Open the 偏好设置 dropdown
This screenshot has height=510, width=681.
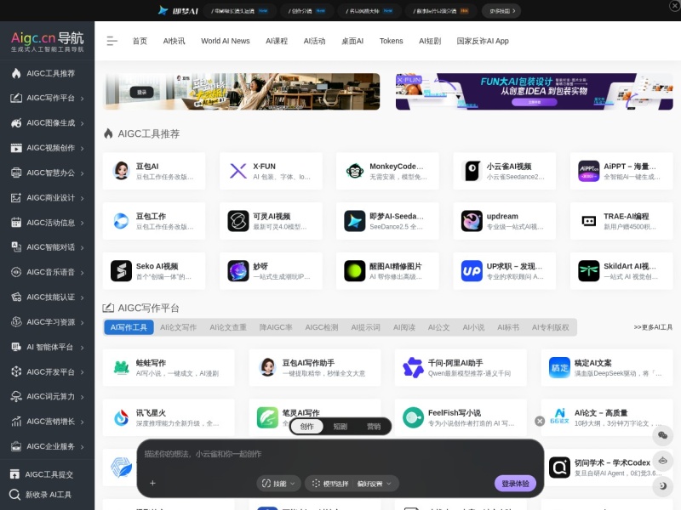(374, 484)
